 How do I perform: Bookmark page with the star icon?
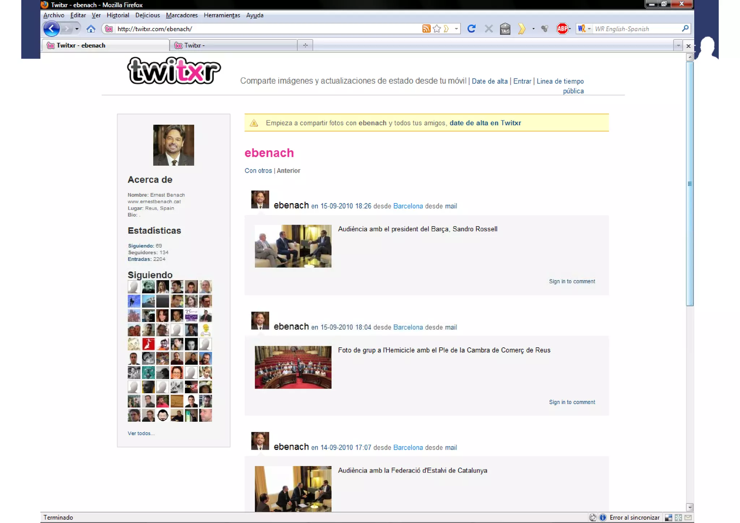point(436,29)
